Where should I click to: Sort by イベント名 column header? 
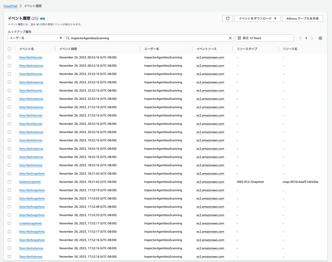click(x=27, y=49)
